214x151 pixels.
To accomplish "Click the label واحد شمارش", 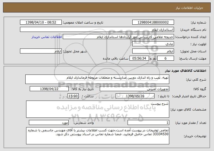I will [x=84, y=123].
